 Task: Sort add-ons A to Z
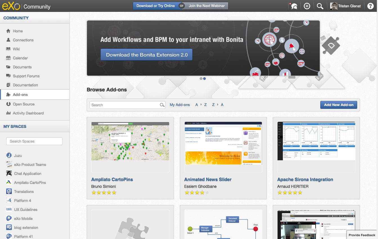[201, 105]
